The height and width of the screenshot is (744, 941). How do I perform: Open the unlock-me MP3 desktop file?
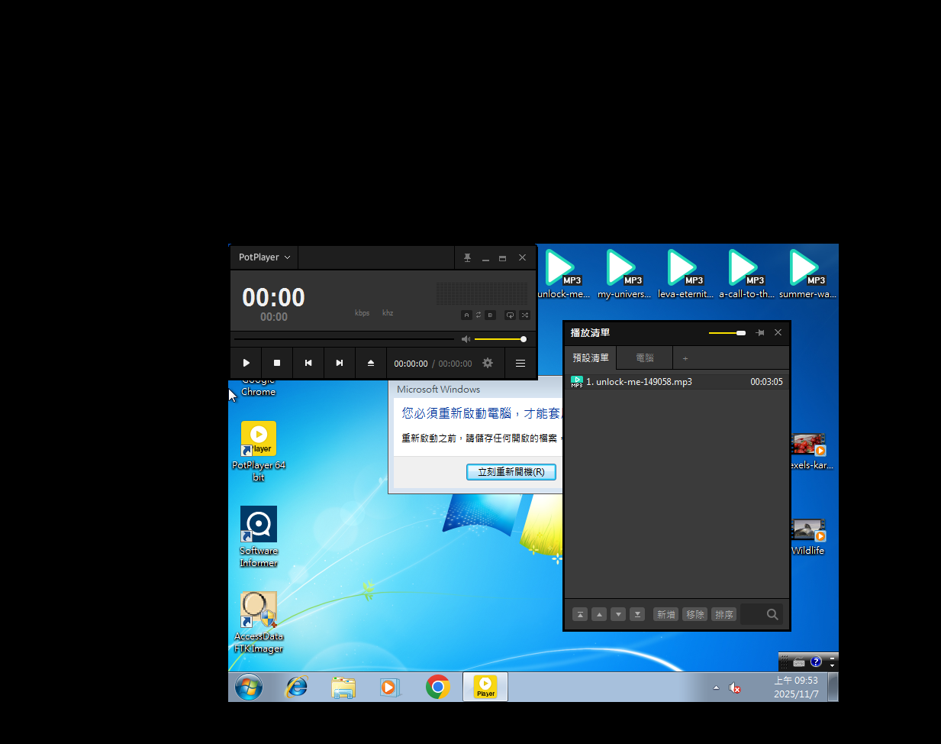click(563, 273)
